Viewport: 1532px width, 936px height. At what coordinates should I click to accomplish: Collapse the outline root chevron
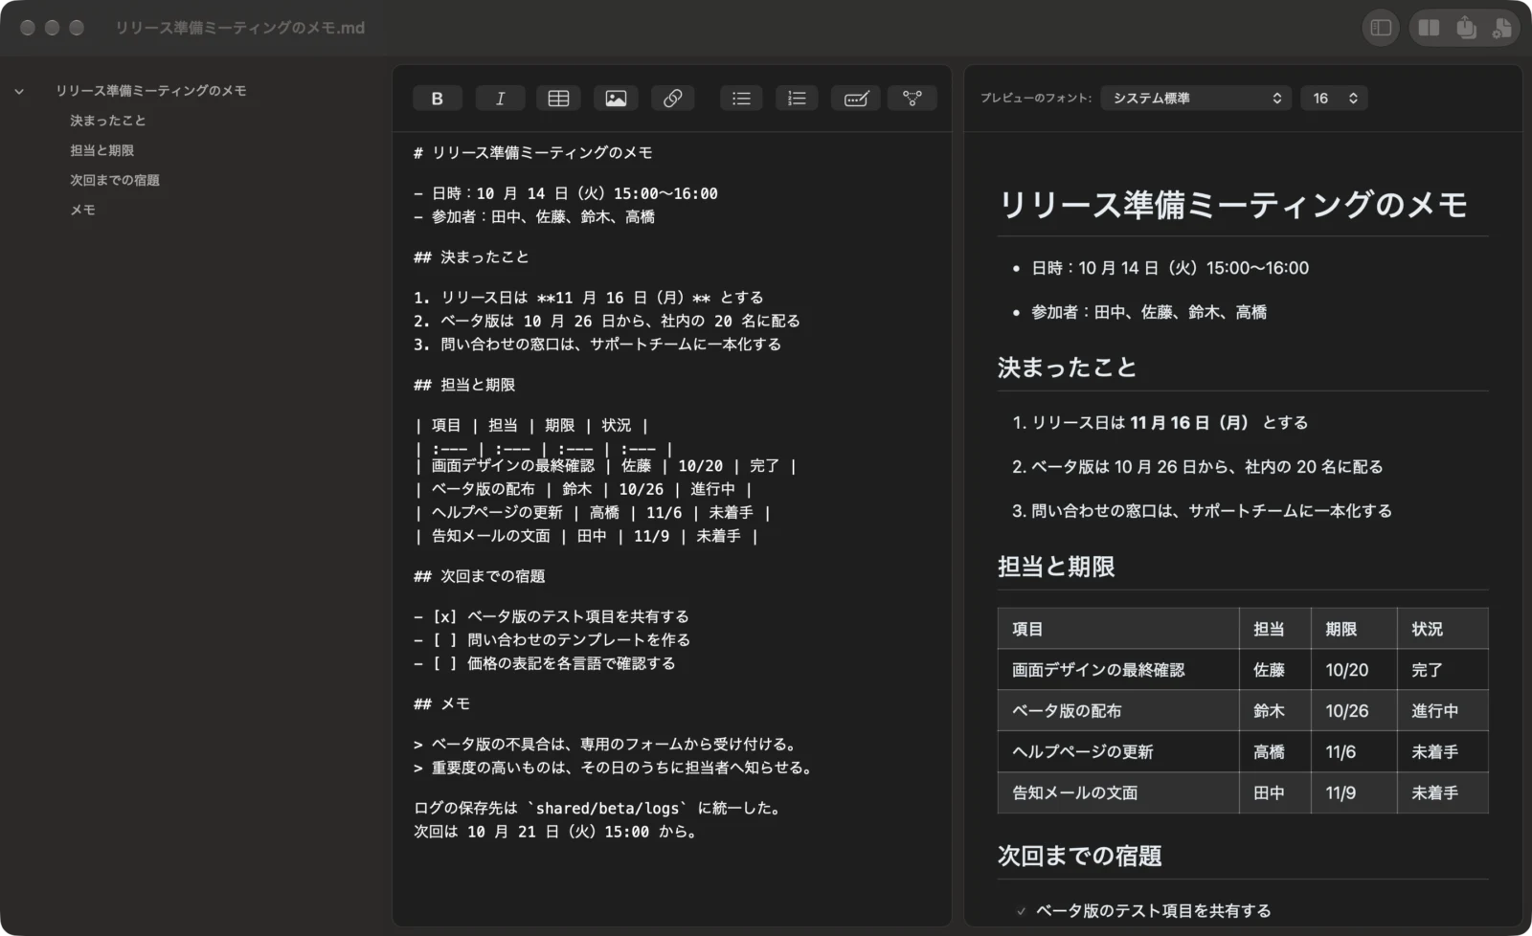(x=19, y=91)
